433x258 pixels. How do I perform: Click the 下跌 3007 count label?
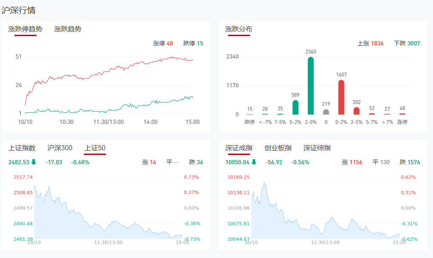(x=407, y=43)
